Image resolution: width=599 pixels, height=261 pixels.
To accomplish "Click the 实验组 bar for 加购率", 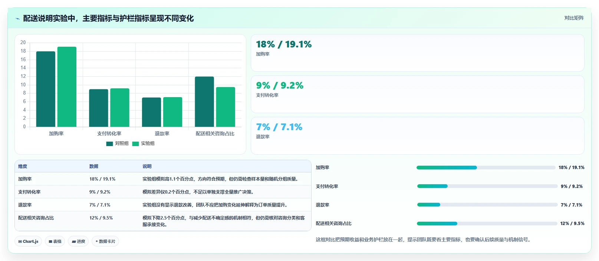I will point(67,87).
